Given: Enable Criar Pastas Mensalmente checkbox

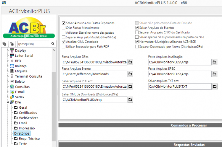Looking at the screenshot, I should point(64,28).
